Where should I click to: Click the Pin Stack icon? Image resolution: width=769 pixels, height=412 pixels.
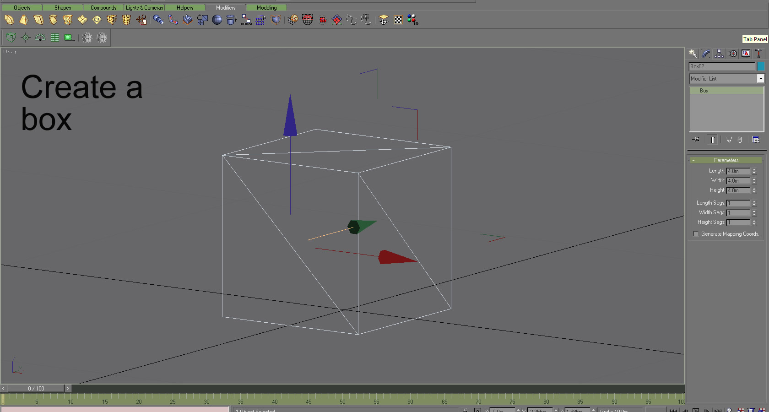696,140
